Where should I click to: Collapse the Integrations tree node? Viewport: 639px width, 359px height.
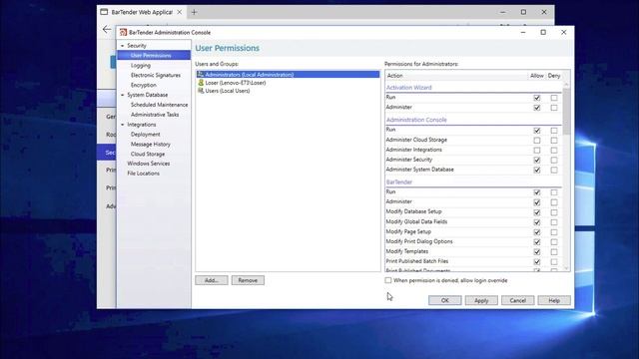point(122,125)
